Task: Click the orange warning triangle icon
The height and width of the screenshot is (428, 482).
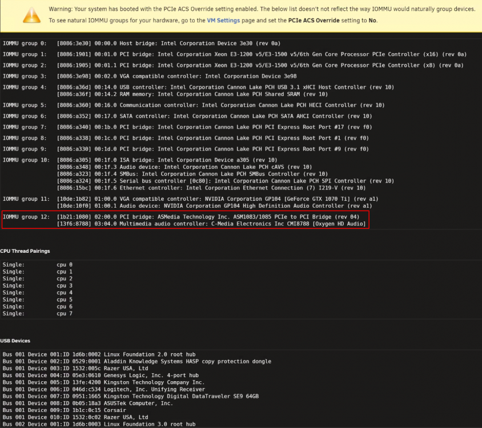Action: (31, 15)
